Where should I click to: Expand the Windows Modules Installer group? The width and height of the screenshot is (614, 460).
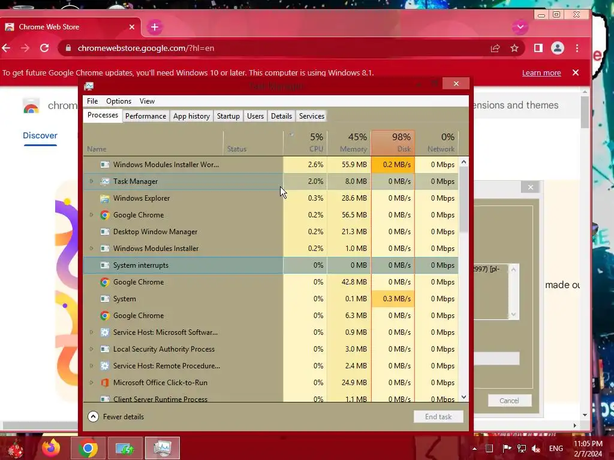tap(91, 249)
